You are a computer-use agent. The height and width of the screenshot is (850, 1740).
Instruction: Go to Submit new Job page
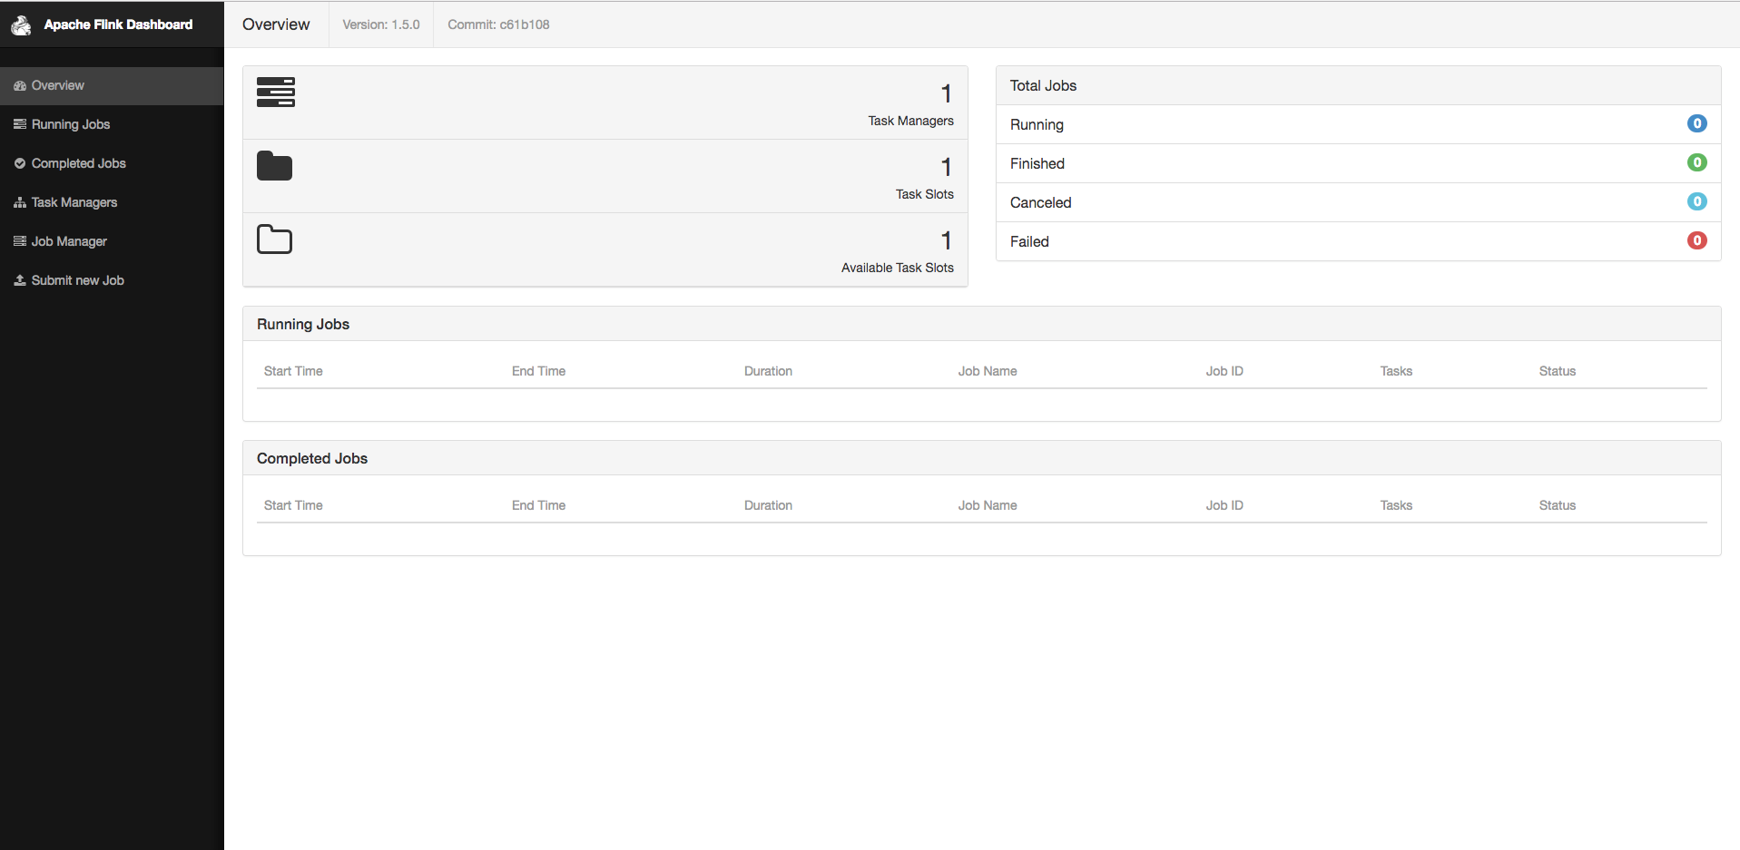(78, 280)
